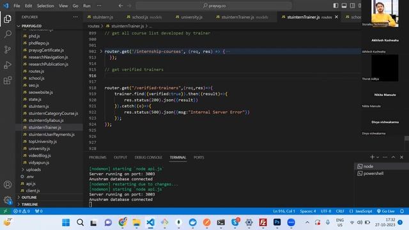Open the Source Control view
This screenshot has width=409, height=230.
(x=8, y=50)
